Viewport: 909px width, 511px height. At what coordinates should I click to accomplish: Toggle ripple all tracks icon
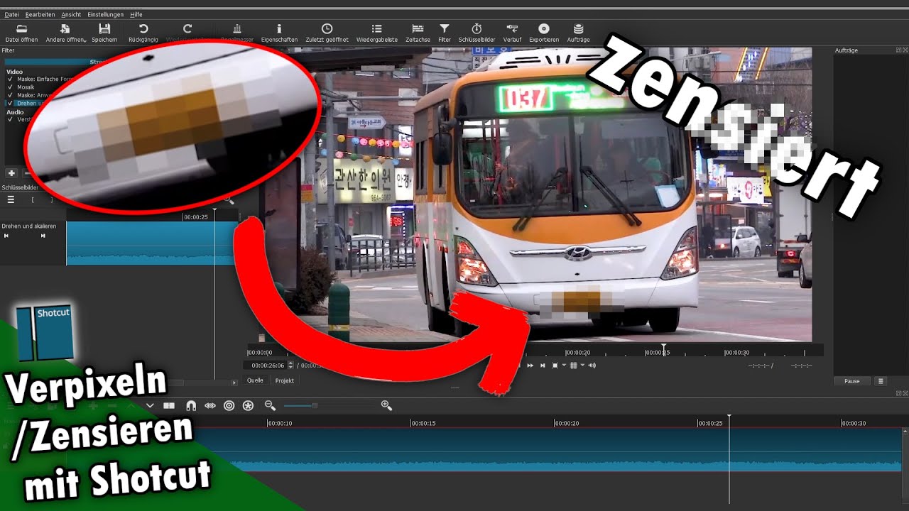tap(248, 405)
